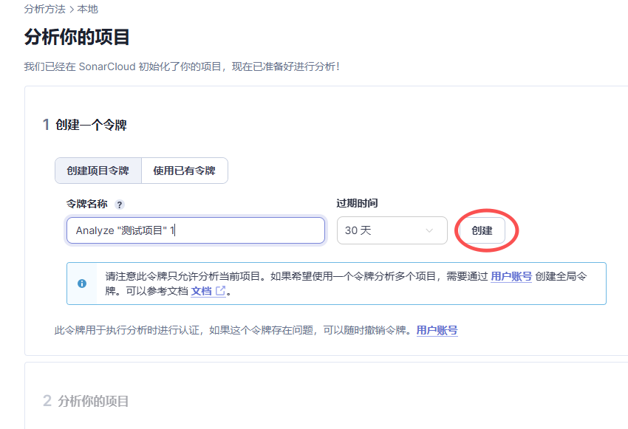The width and height of the screenshot is (628, 429).
Task: Click the 创建 button to generate token
Action: 482,230
